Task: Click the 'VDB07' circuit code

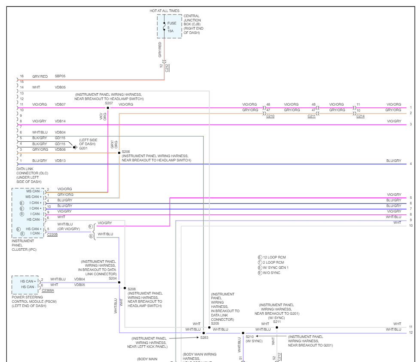Action: (60, 104)
